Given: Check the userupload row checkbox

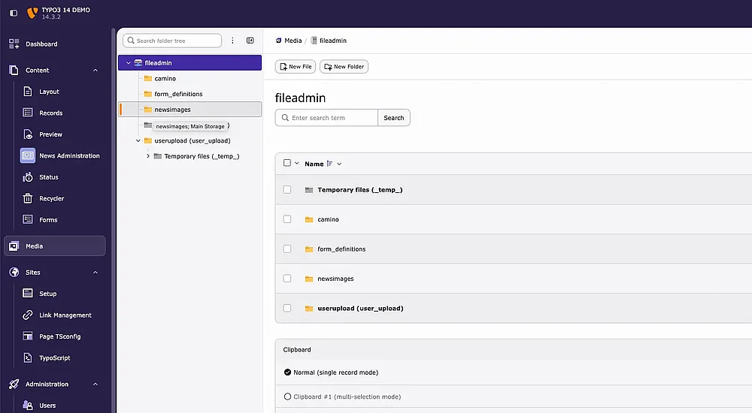Looking at the screenshot, I should [287, 308].
